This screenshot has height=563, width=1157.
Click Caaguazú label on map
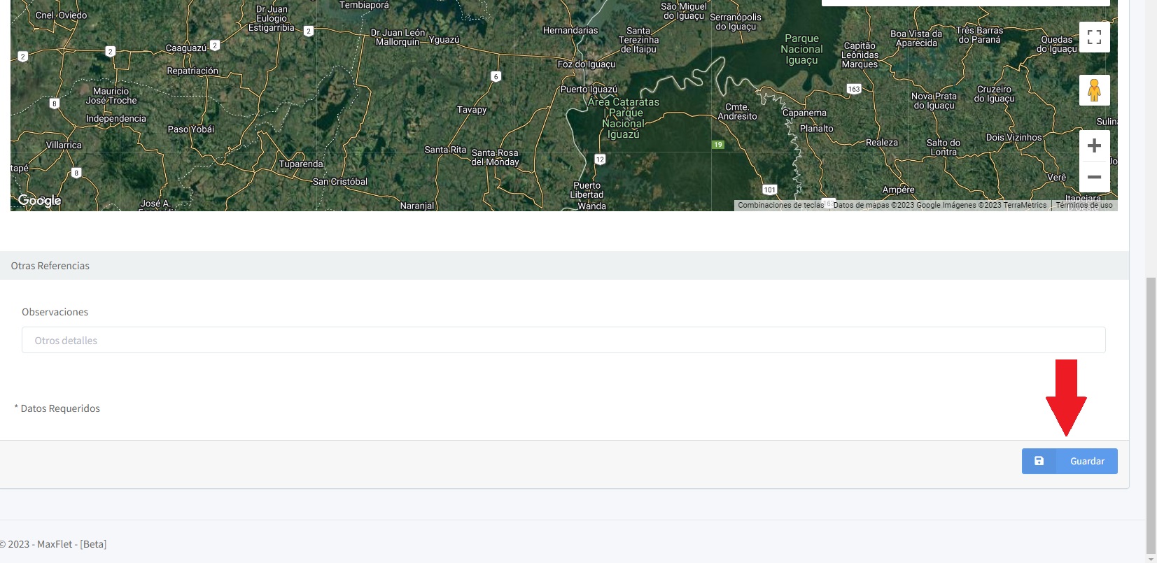pyautogui.click(x=186, y=48)
